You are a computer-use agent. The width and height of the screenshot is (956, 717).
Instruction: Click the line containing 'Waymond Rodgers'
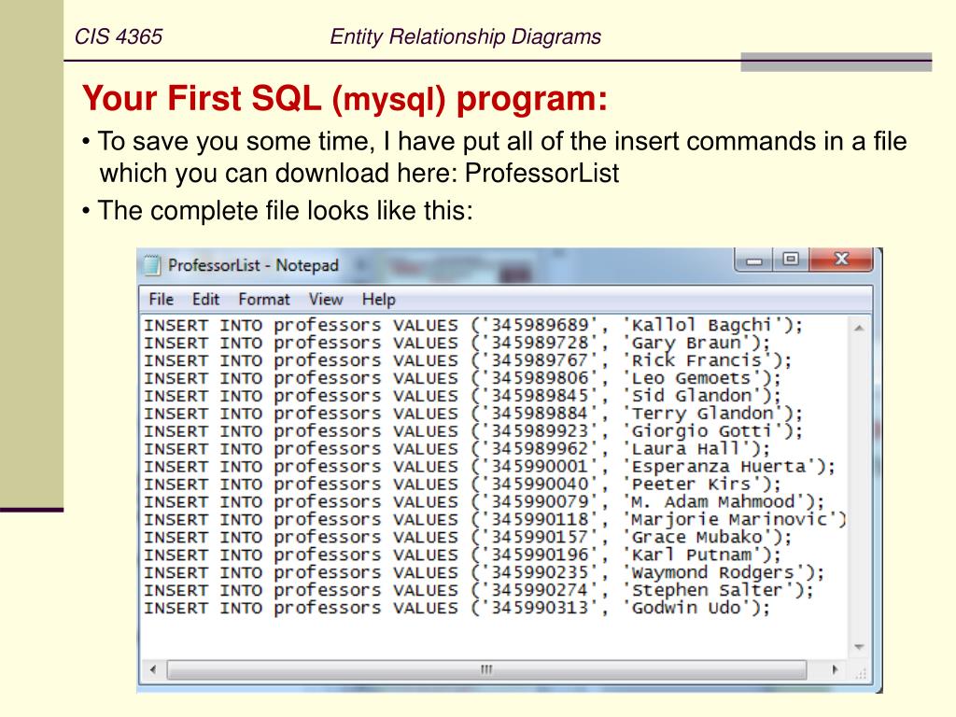485,572
